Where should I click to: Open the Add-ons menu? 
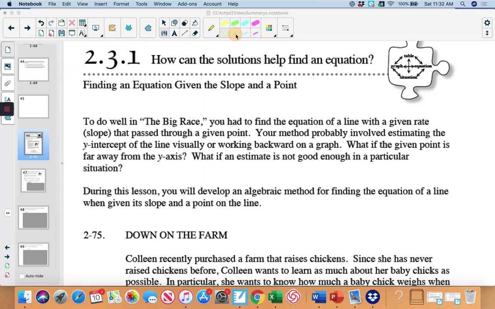[x=187, y=4]
